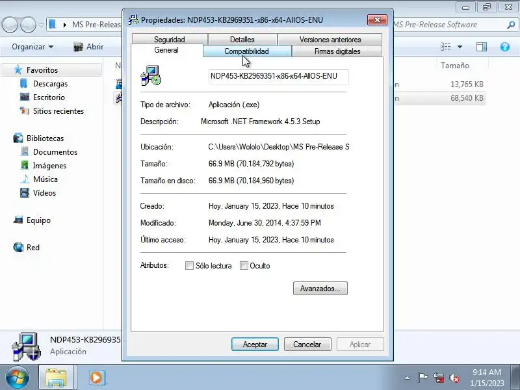Click the network tray icon
This screenshot has height=390, width=520.
pos(438,378)
